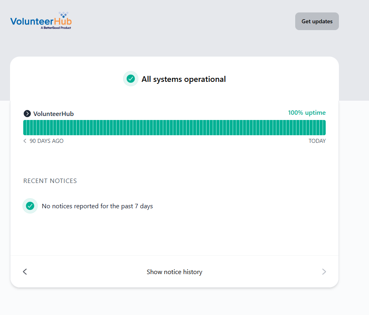Go to the previous notices with the left arrow

click(x=25, y=272)
